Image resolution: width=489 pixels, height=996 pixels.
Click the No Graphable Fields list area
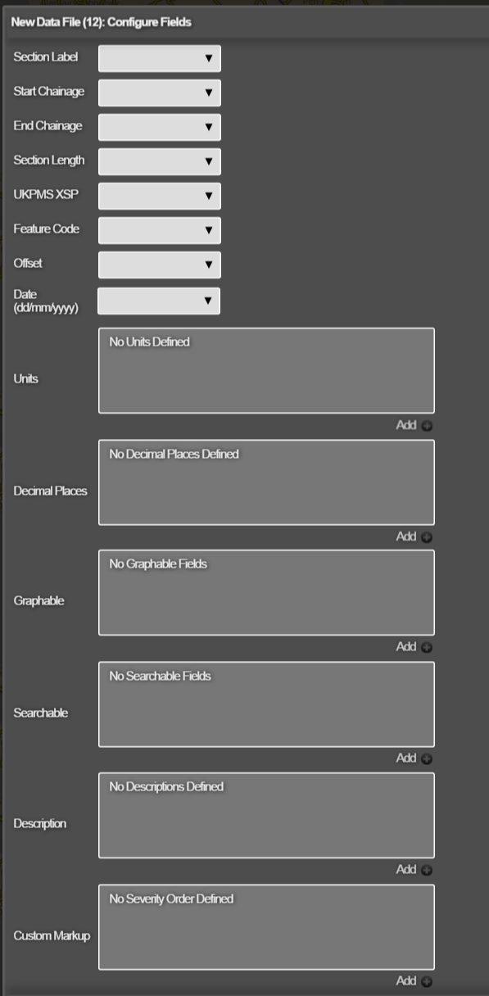266,593
